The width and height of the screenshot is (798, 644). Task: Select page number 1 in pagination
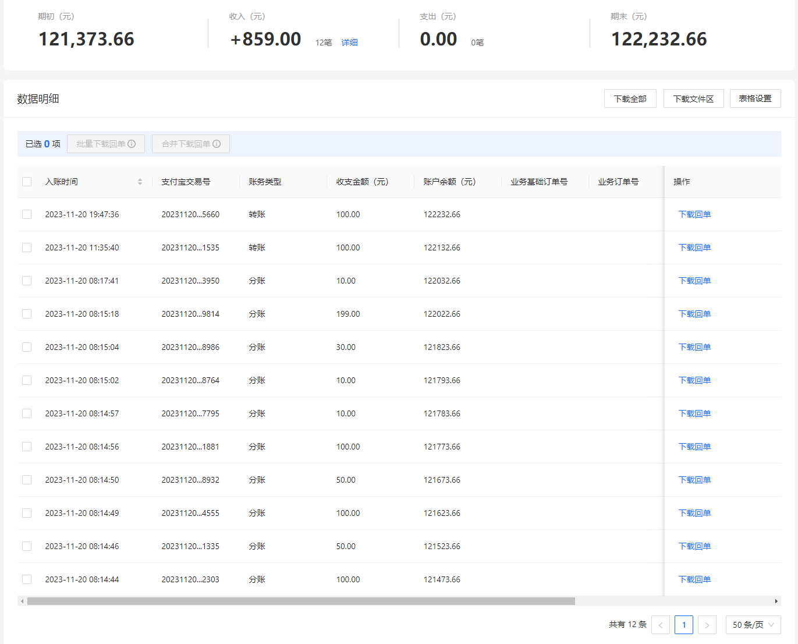(x=684, y=625)
